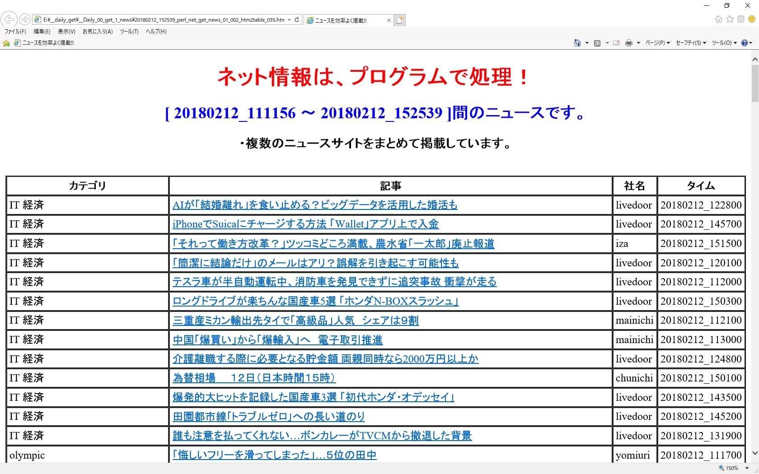Expand the feeds dropdown arrow
This screenshot has height=474, width=759.
[607, 43]
